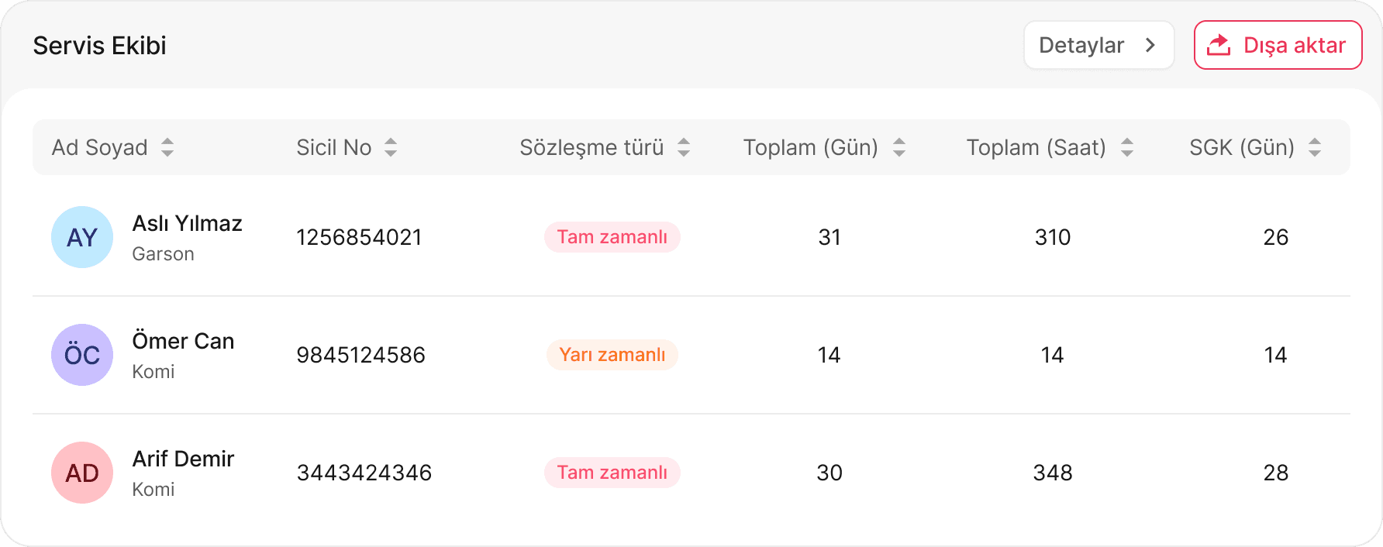The image size is (1383, 547).
Task: Click Aslı Yılmaz's Tam zamanlı badge
Action: [x=612, y=237]
